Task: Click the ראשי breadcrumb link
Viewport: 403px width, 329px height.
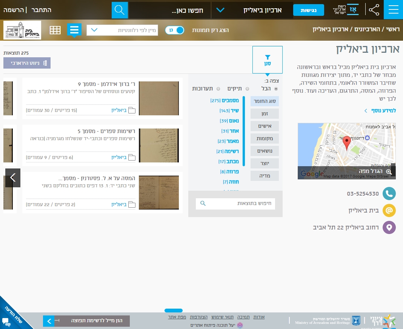Action: tap(393, 29)
